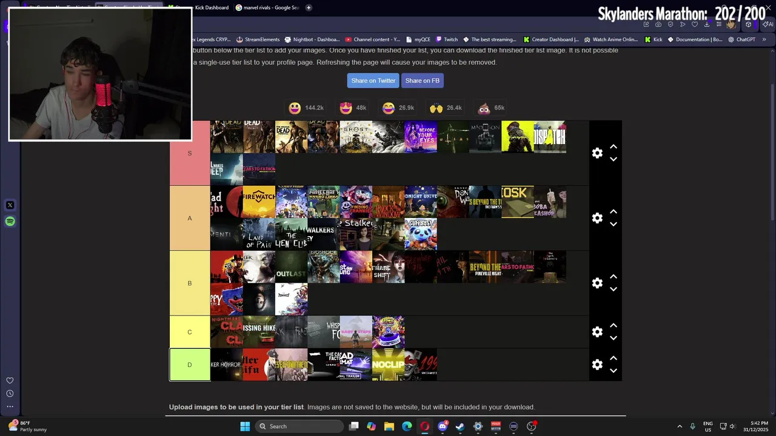The image size is (776, 436).
Task: Open settings gear for S tier row
Action: [597, 153]
